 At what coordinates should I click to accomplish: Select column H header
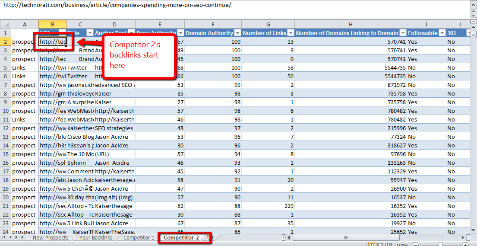pos(351,24)
